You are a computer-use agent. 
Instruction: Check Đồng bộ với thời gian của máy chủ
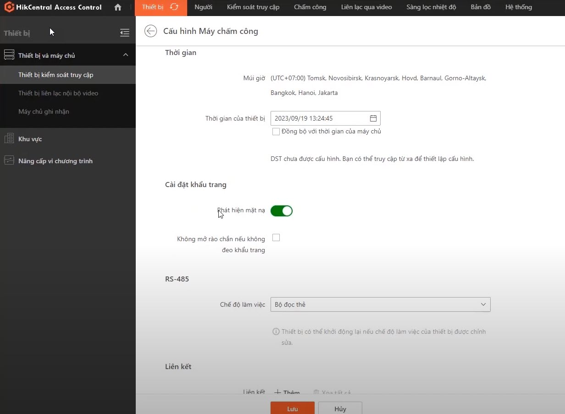(x=276, y=132)
